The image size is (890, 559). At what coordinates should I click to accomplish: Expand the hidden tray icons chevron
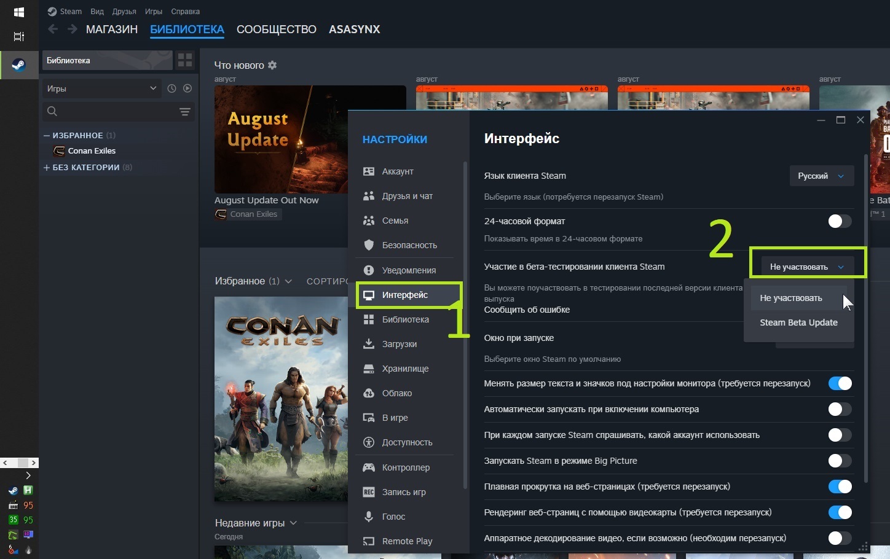coord(28,475)
